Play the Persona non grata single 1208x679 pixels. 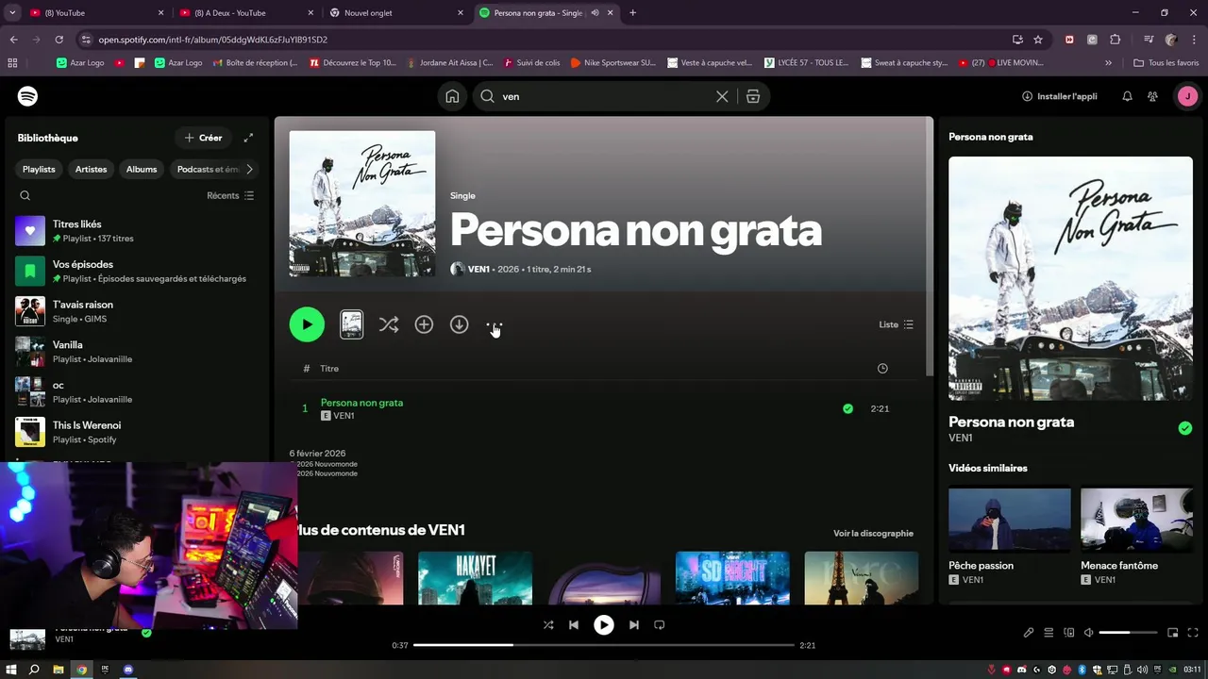(x=307, y=324)
